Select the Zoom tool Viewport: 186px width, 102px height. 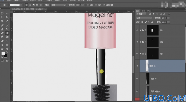[7, 49]
